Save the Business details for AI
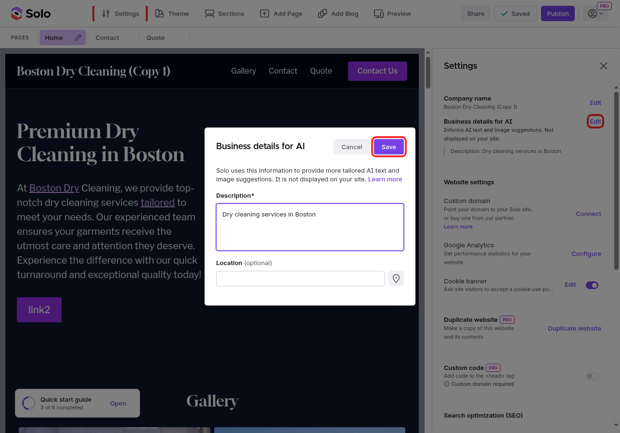The height and width of the screenshot is (433, 620). (x=388, y=147)
